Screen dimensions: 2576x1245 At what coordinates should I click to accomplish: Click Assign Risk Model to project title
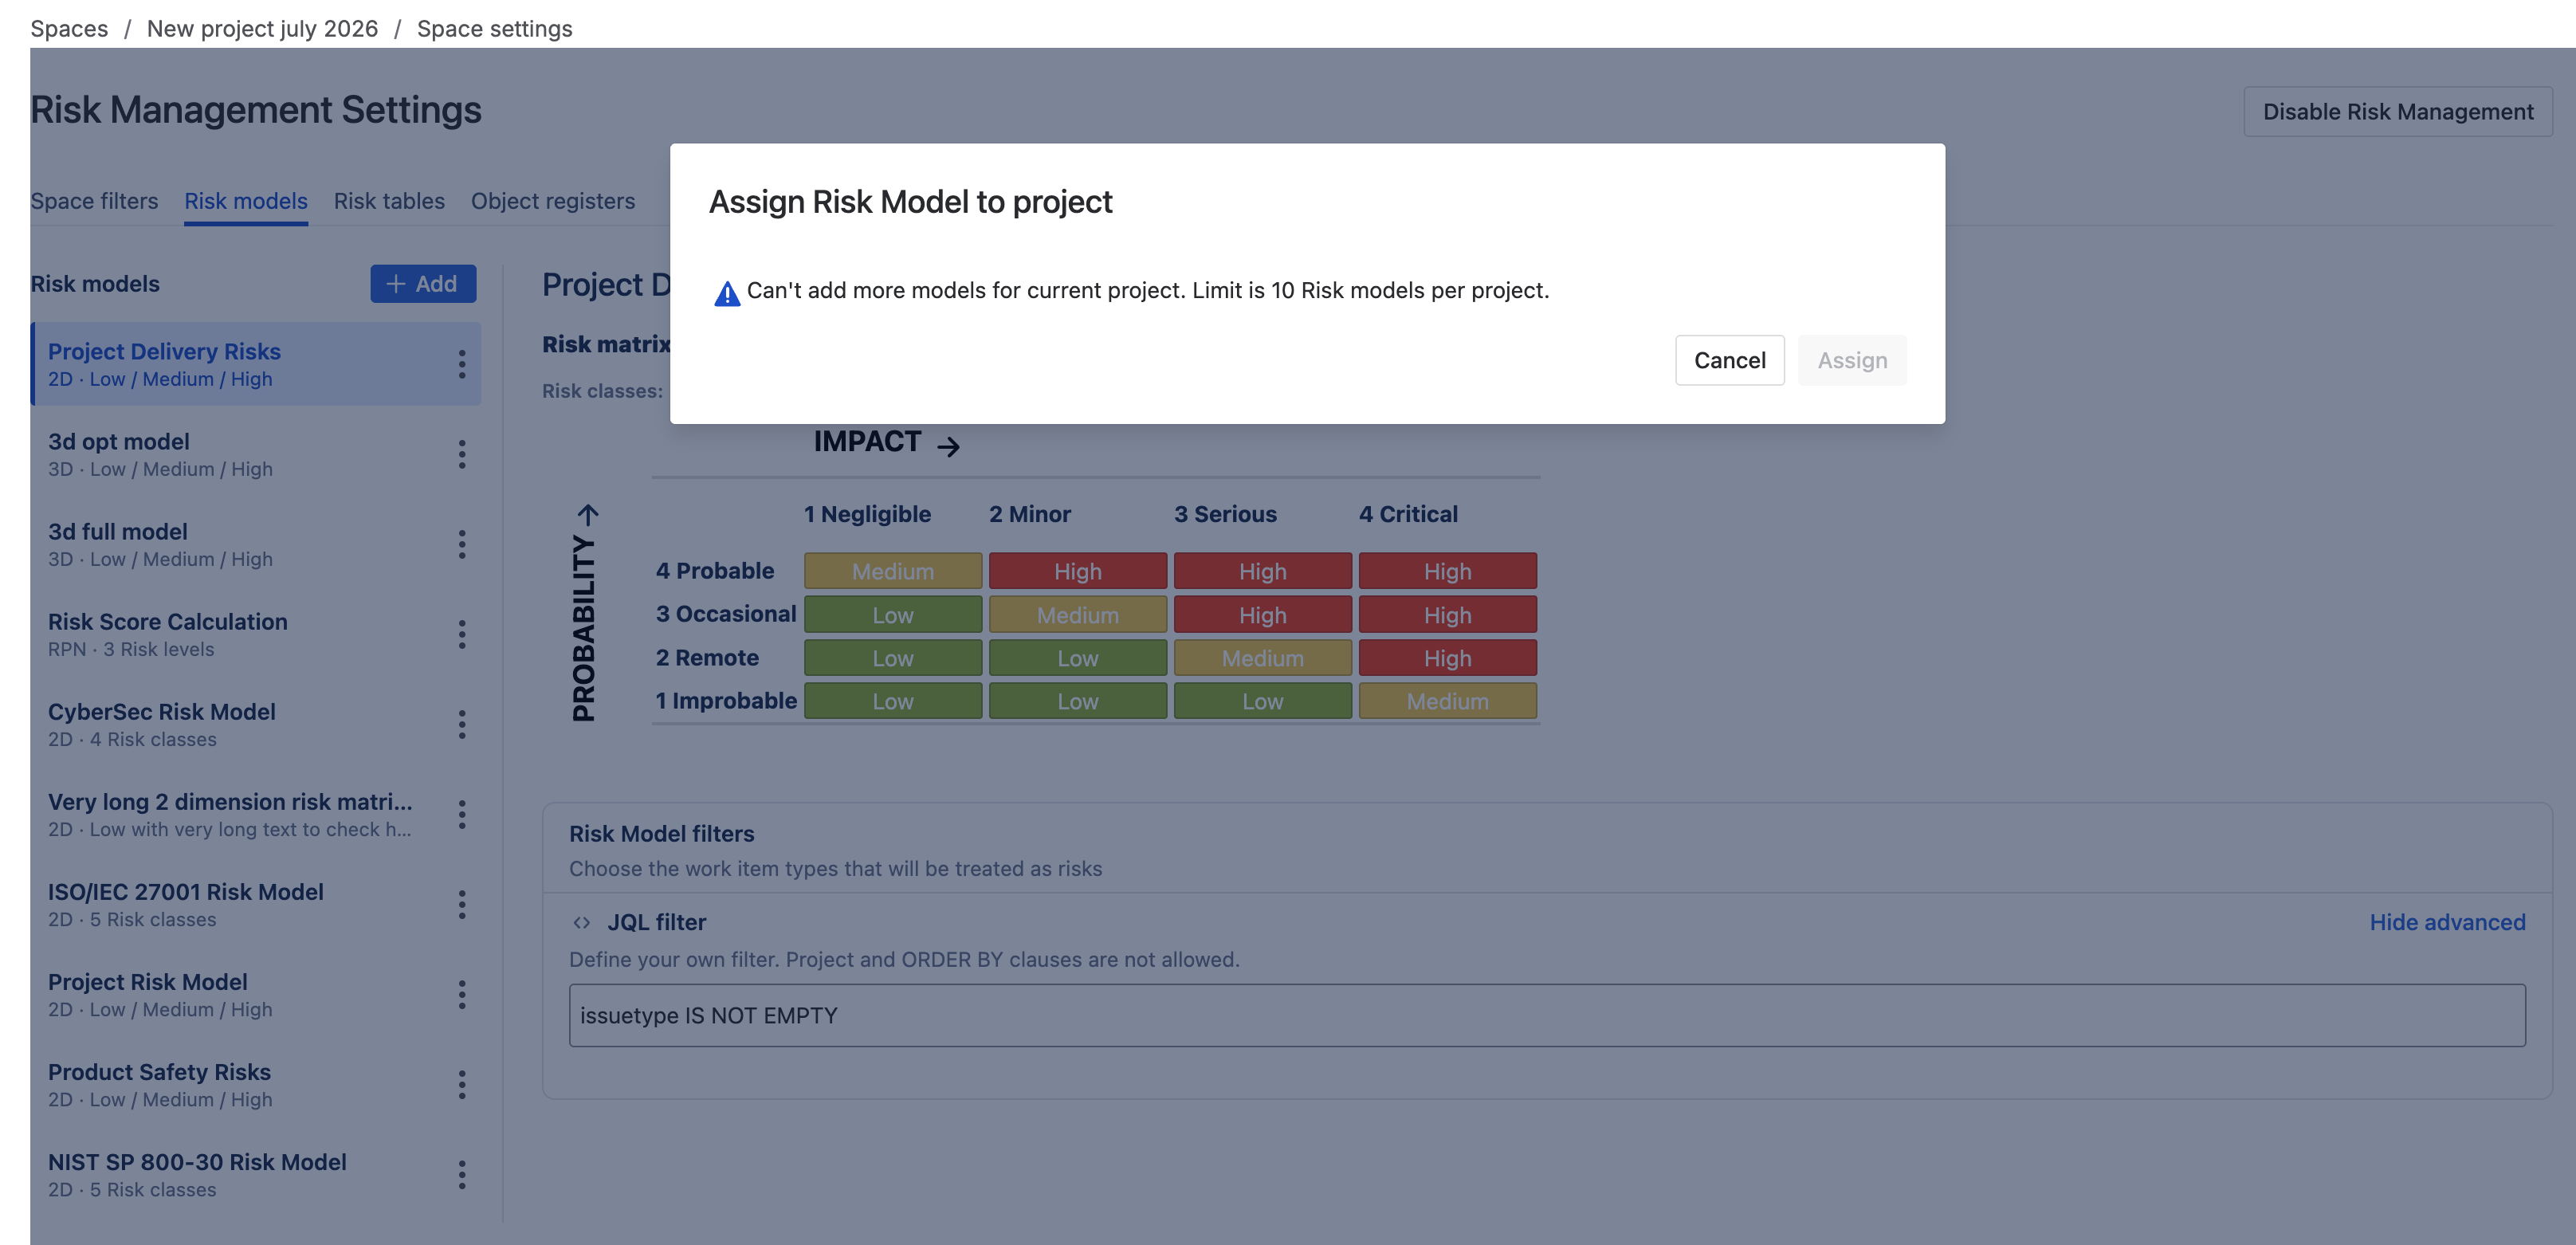click(x=911, y=202)
